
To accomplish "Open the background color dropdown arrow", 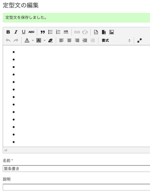I will click(x=45, y=40).
